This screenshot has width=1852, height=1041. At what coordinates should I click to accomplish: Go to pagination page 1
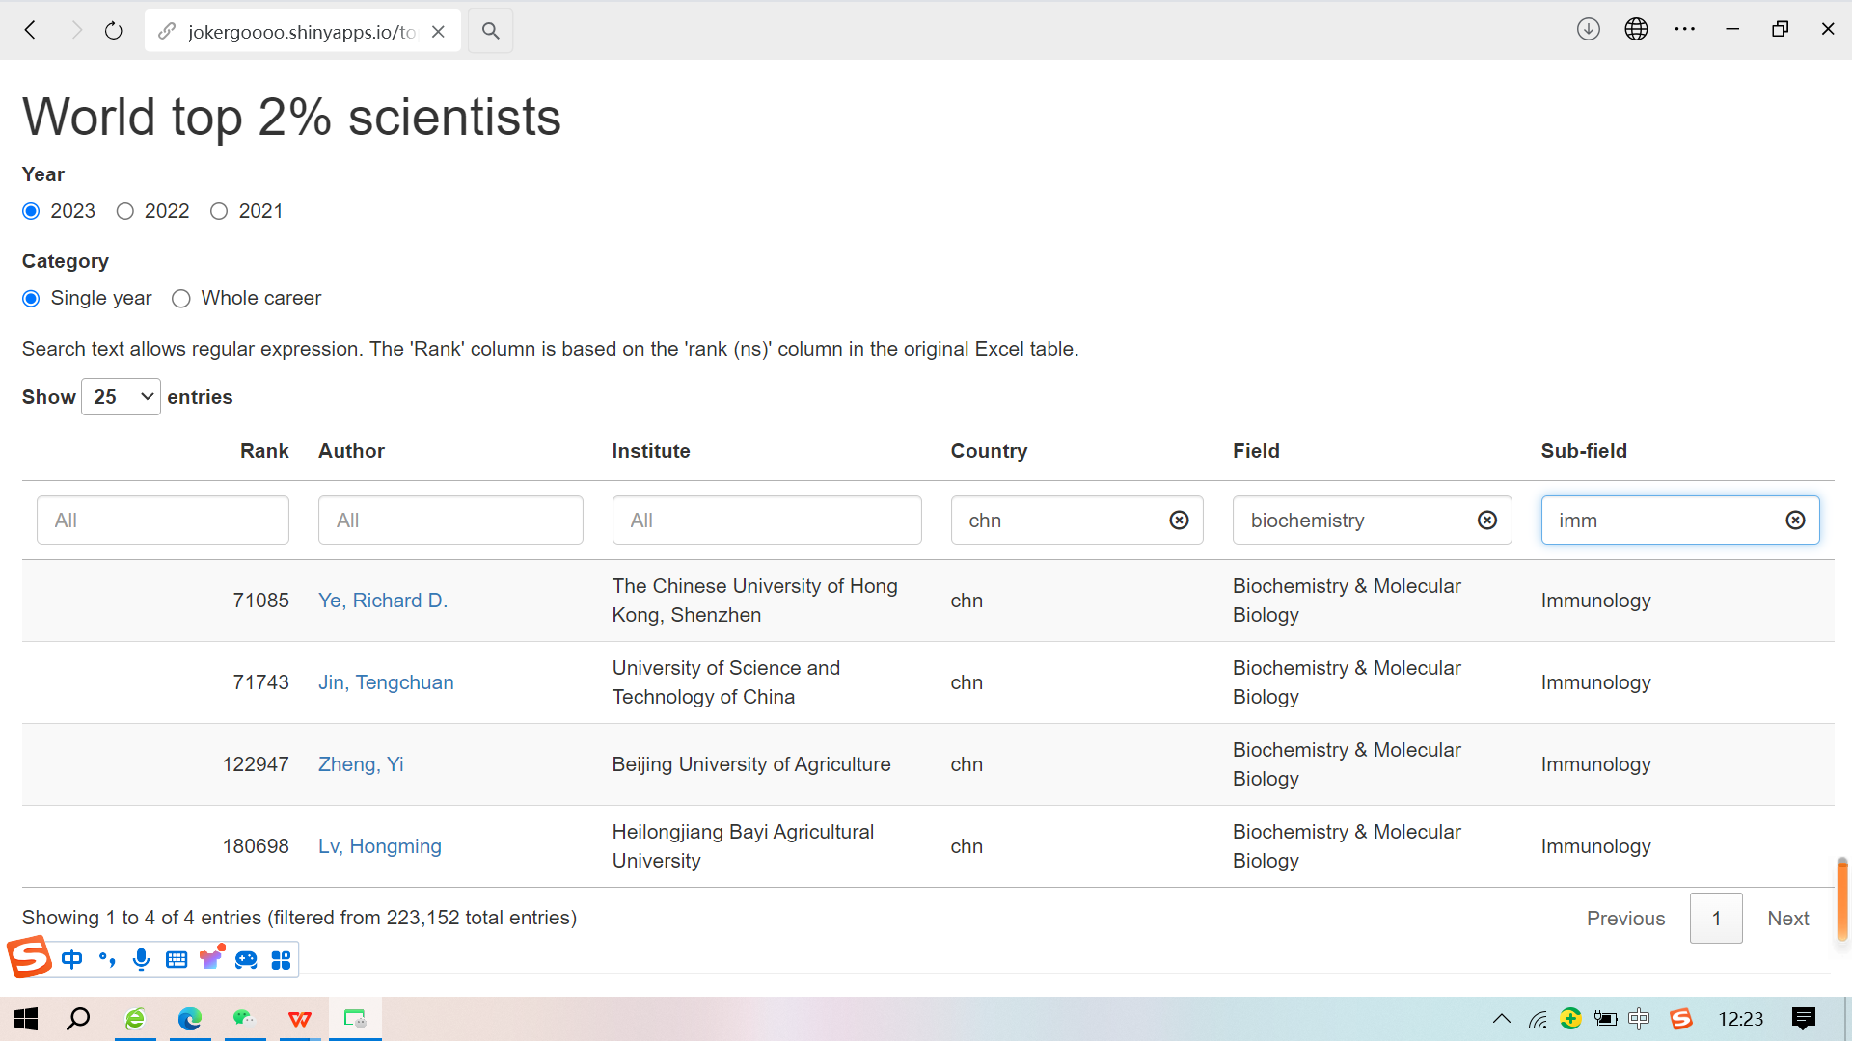[1715, 919]
